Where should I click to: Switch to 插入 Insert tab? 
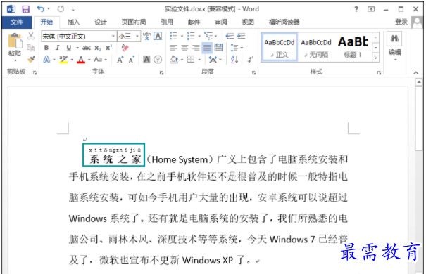coord(73,22)
